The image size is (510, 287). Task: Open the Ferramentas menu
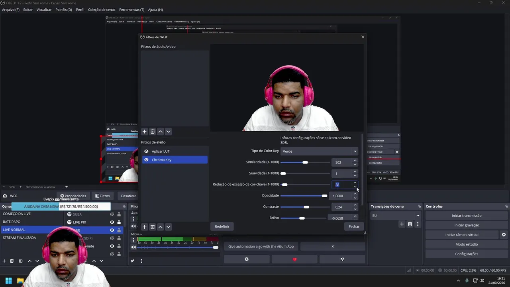[x=132, y=10]
